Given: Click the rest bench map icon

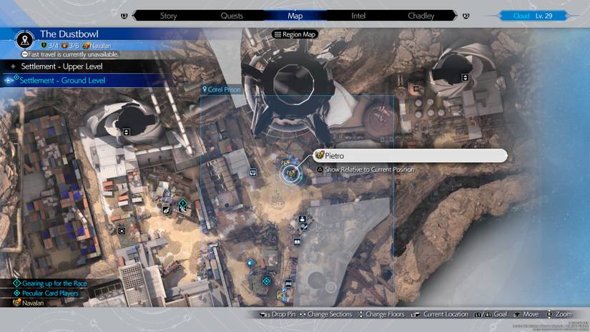Looking at the screenshot, I should tap(288, 283).
